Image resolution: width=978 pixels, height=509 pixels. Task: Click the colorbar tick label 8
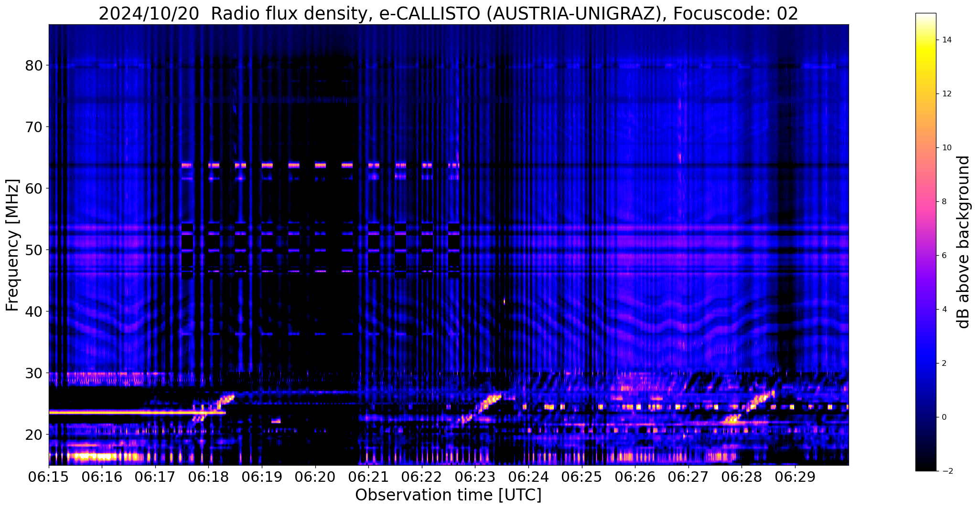pos(944,202)
